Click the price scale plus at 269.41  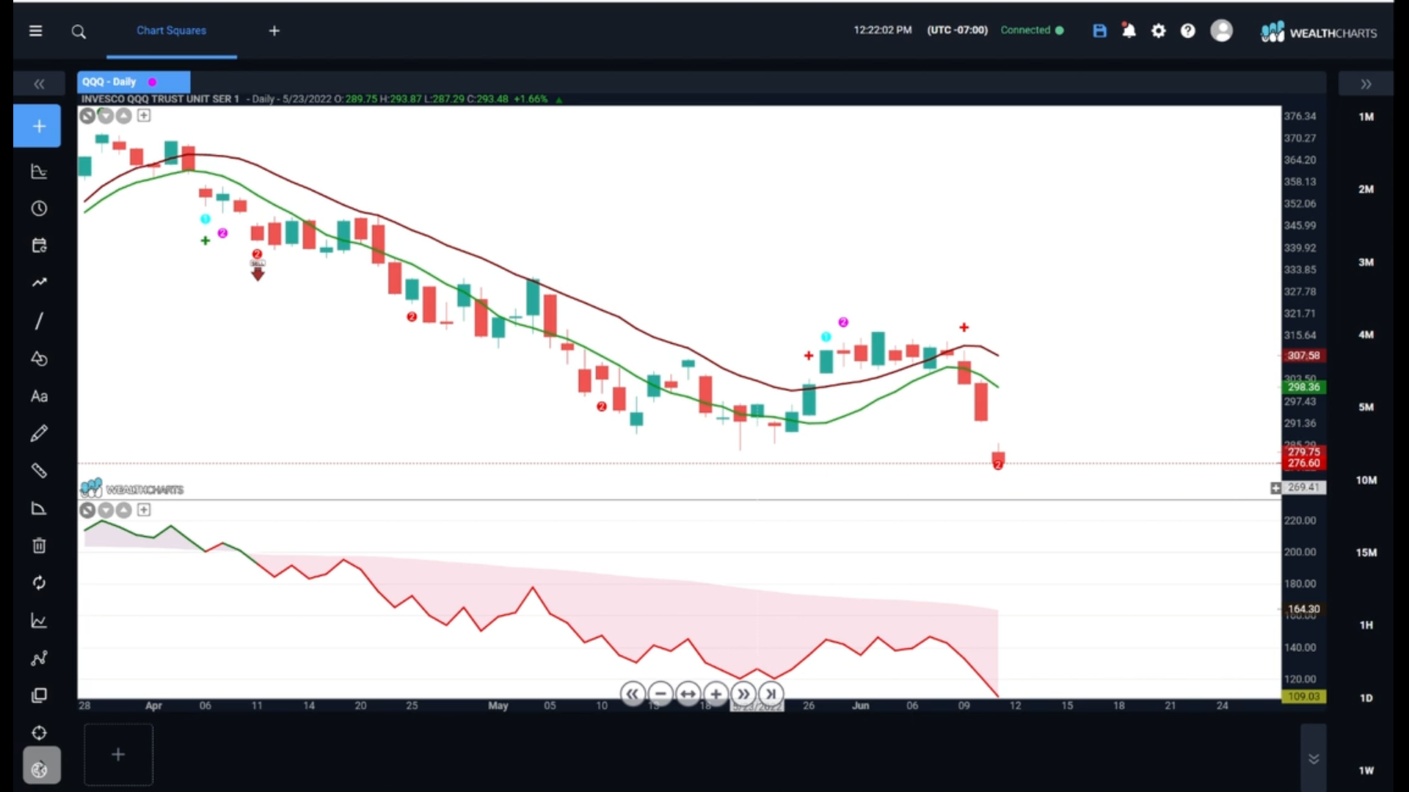pyautogui.click(x=1275, y=488)
